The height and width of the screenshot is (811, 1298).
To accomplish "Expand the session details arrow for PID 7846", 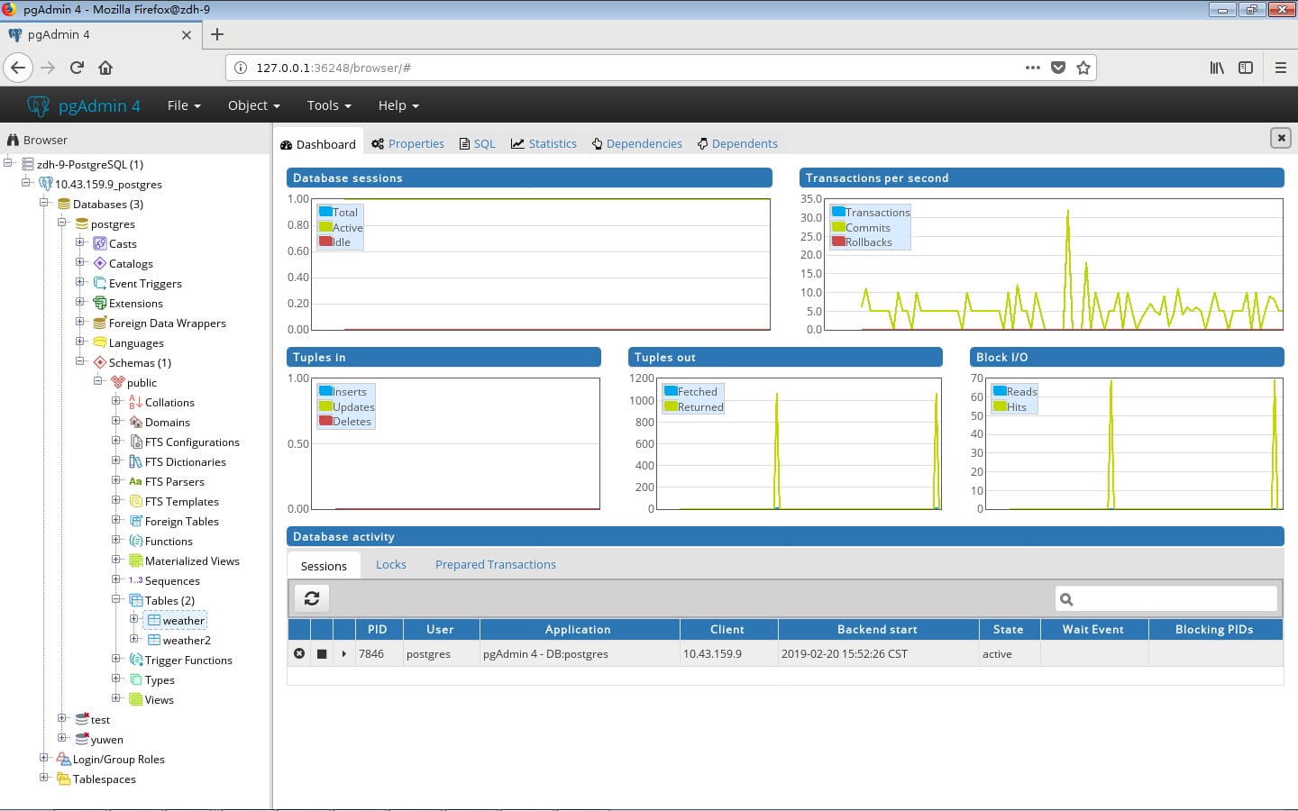I will coord(344,654).
